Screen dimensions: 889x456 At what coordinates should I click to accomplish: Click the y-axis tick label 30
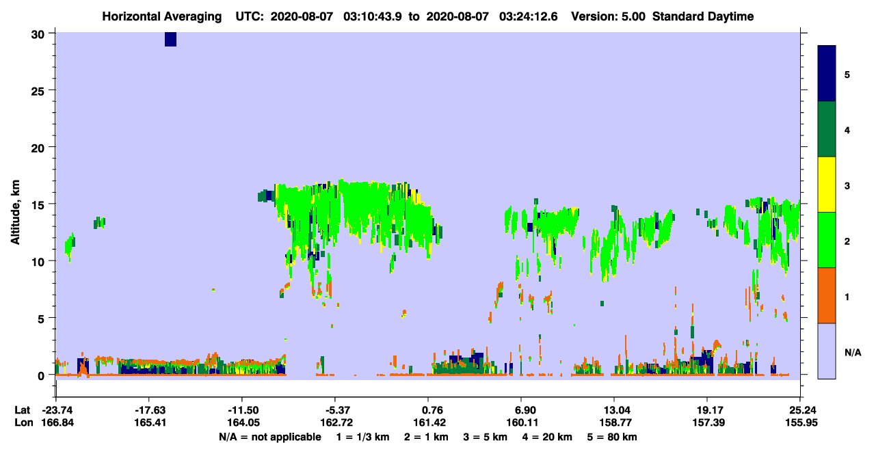click(x=39, y=34)
